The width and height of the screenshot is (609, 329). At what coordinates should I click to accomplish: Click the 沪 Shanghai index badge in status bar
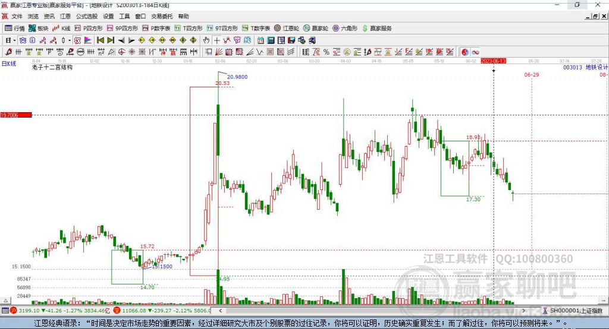click(14, 311)
